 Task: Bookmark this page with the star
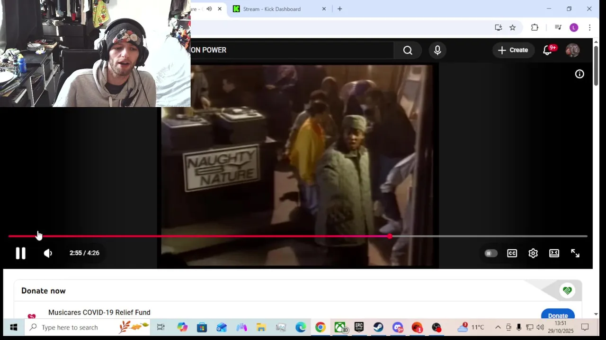click(x=512, y=27)
